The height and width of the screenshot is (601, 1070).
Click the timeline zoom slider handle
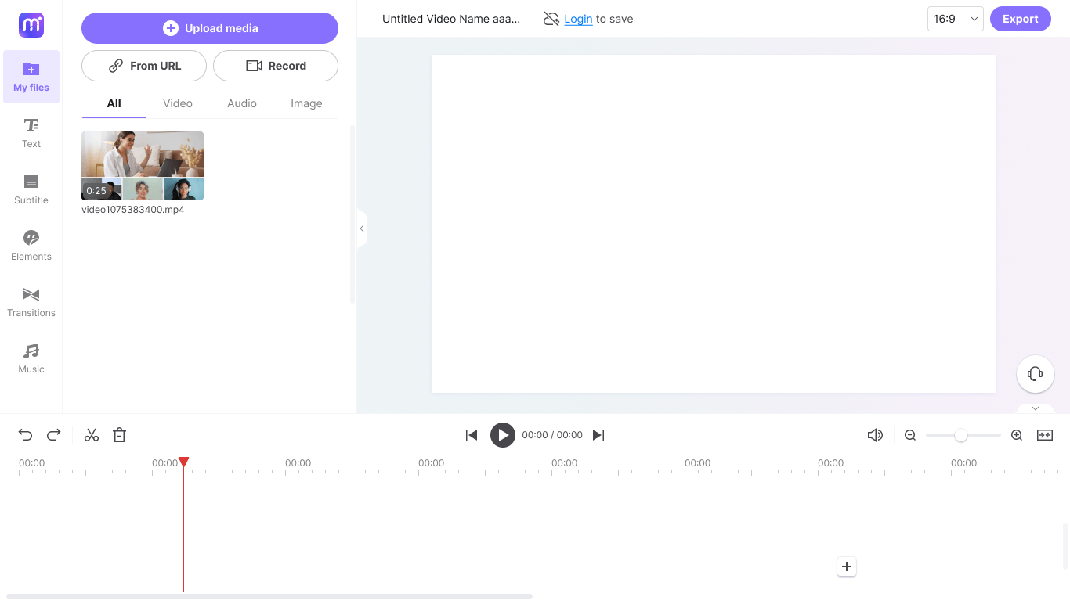[960, 435]
